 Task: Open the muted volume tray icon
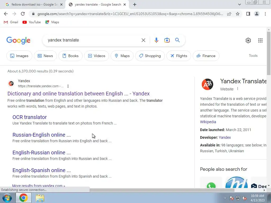(244, 198)
